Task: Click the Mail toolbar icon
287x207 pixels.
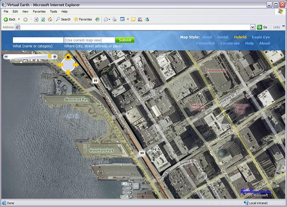Action: click(106, 20)
